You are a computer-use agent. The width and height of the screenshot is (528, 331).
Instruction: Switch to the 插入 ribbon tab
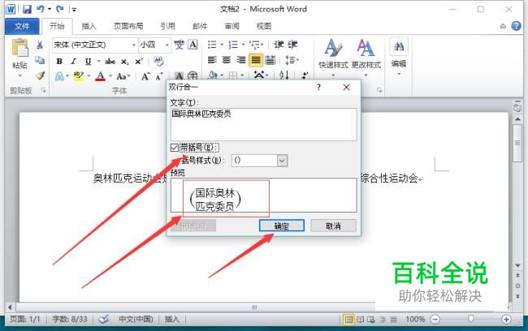89,26
